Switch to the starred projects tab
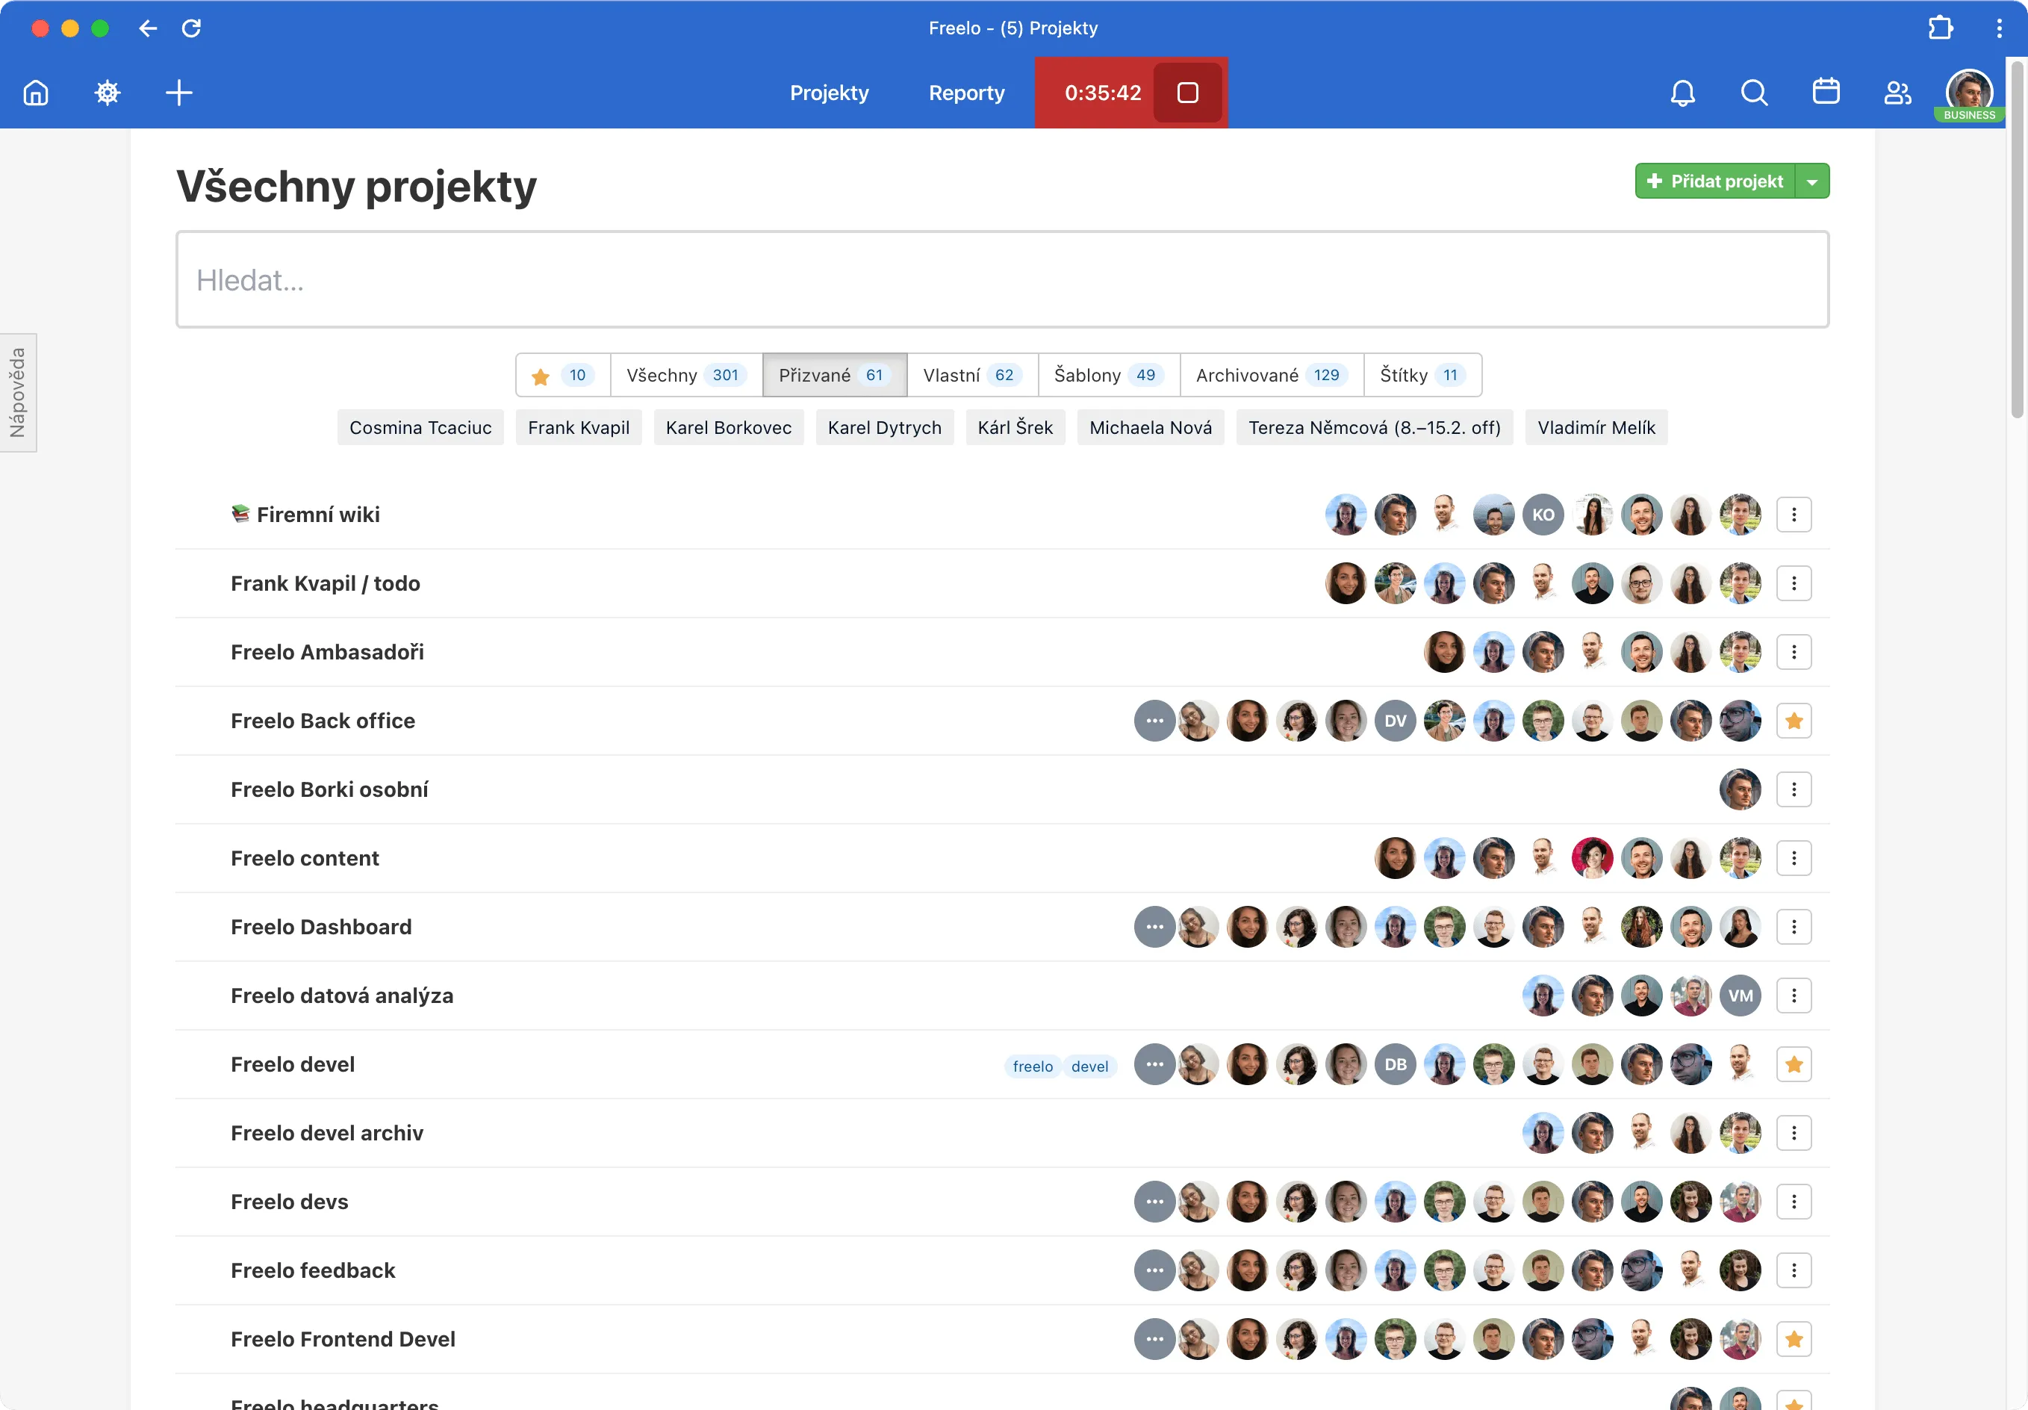Screen dimensions: 2028x1410 click(x=563, y=376)
